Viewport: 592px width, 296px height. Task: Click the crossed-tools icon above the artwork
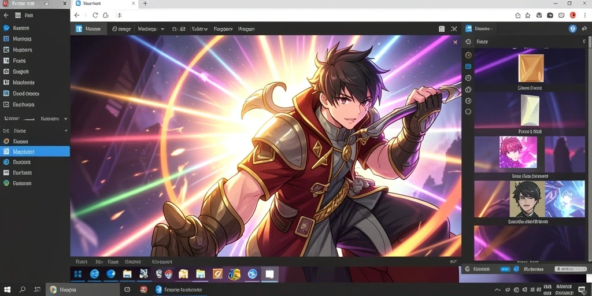click(454, 29)
